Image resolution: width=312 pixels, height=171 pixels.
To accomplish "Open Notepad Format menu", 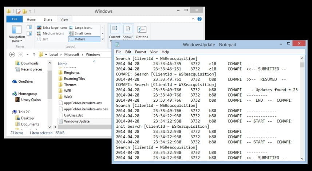I will click(141, 52).
